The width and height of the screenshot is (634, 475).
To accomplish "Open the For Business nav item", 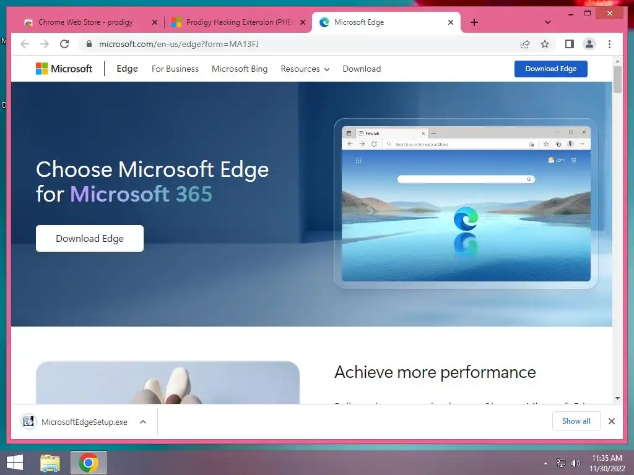I will [175, 69].
